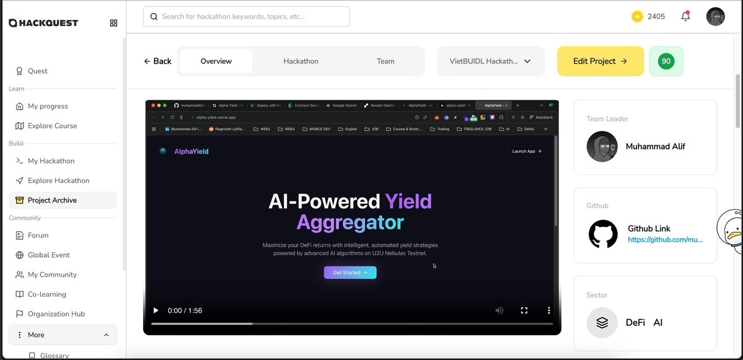743x360 pixels.
Task: Click the video progress bar
Action: coord(352,323)
